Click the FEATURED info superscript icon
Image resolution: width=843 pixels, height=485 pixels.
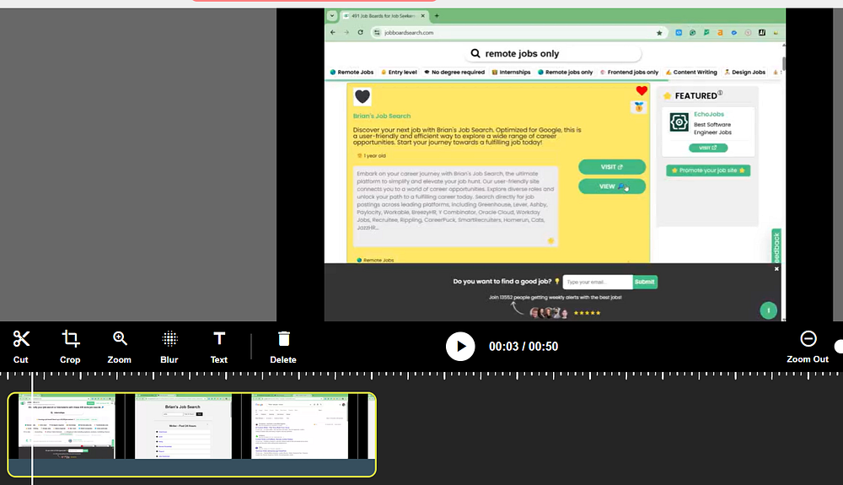720,93
